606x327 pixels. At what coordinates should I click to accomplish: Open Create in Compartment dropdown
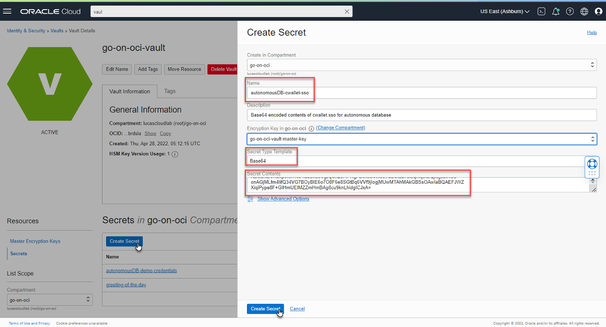tap(422, 65)
